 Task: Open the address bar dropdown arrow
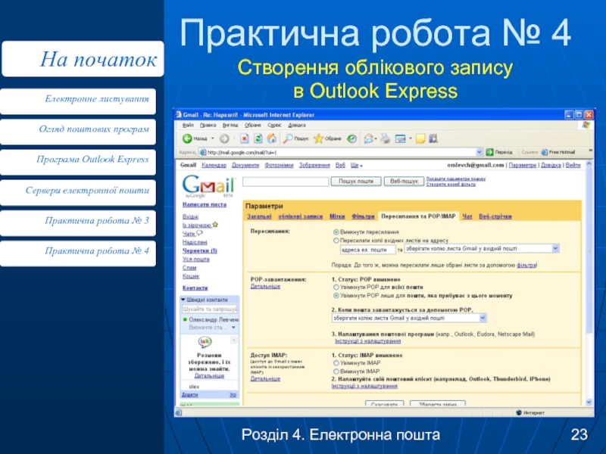point(479,152)
